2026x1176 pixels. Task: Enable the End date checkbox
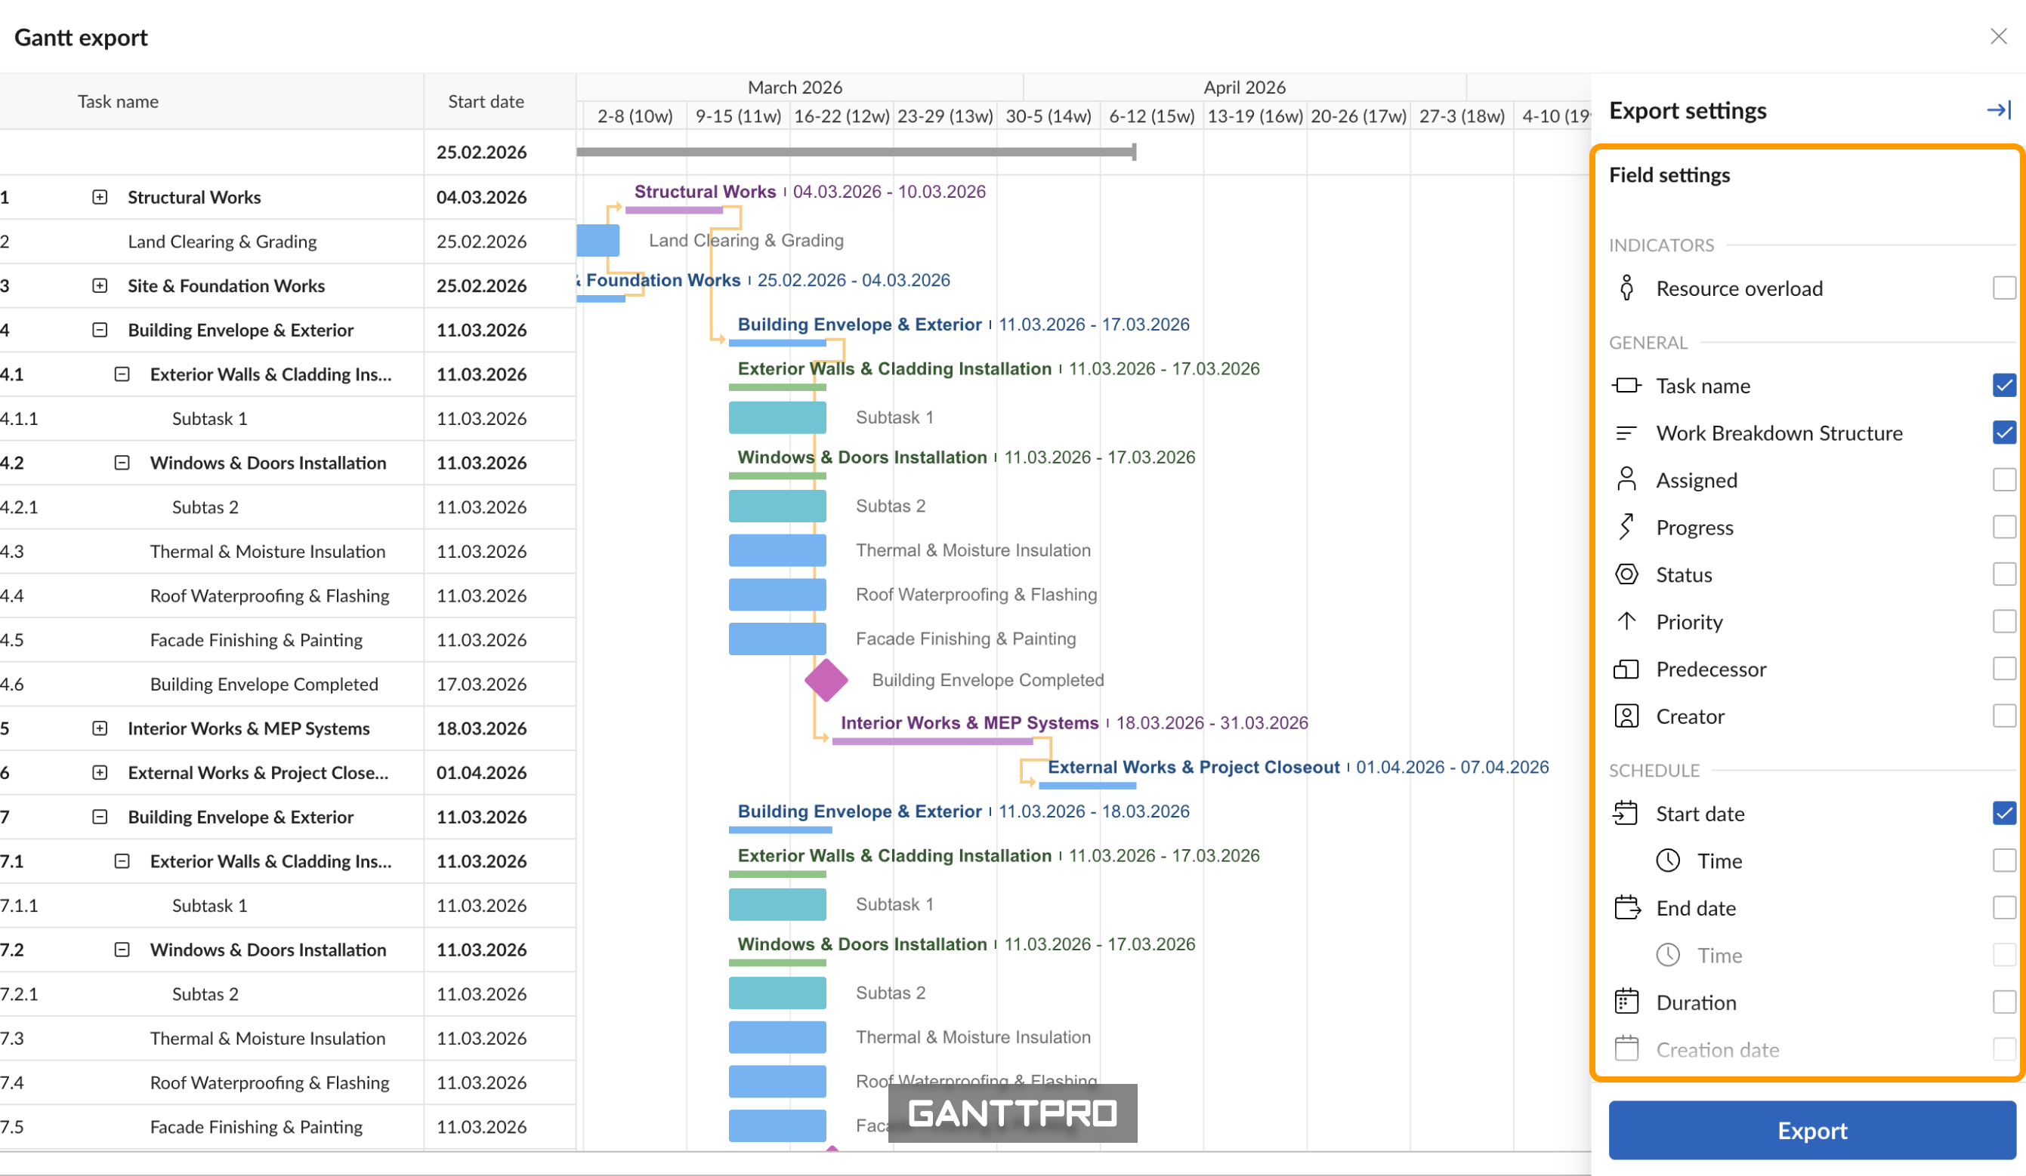[x=2003, y=908]
